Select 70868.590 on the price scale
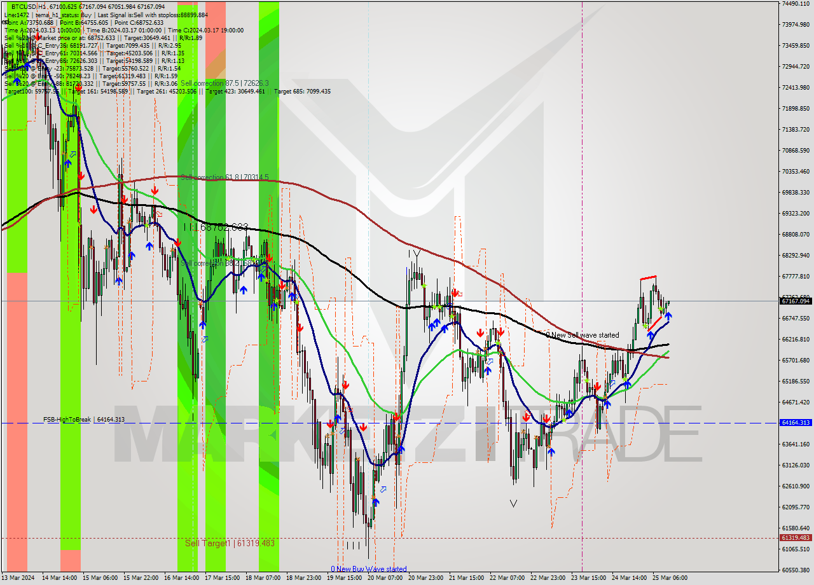Image resolution: width=814 pixels, height=585 pixels. point(795,151)
